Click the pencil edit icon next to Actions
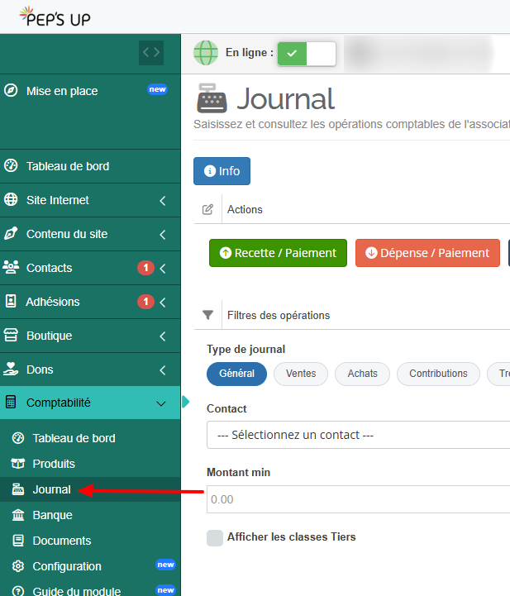510x596 pixels. pyautogui.click(x=208, y=210)
